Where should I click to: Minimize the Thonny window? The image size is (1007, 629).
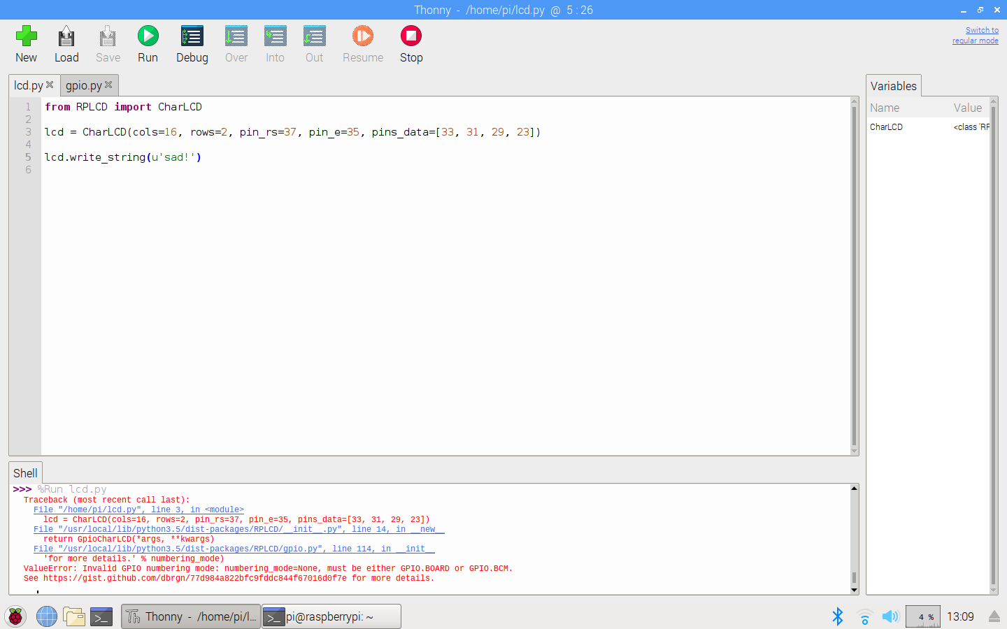(x=964, y=10)
